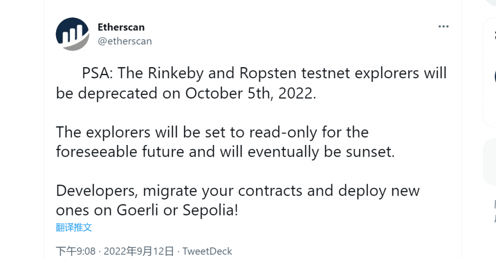
Task: Open the Etherscan display name profile link
Action: [x=121, y=27]
